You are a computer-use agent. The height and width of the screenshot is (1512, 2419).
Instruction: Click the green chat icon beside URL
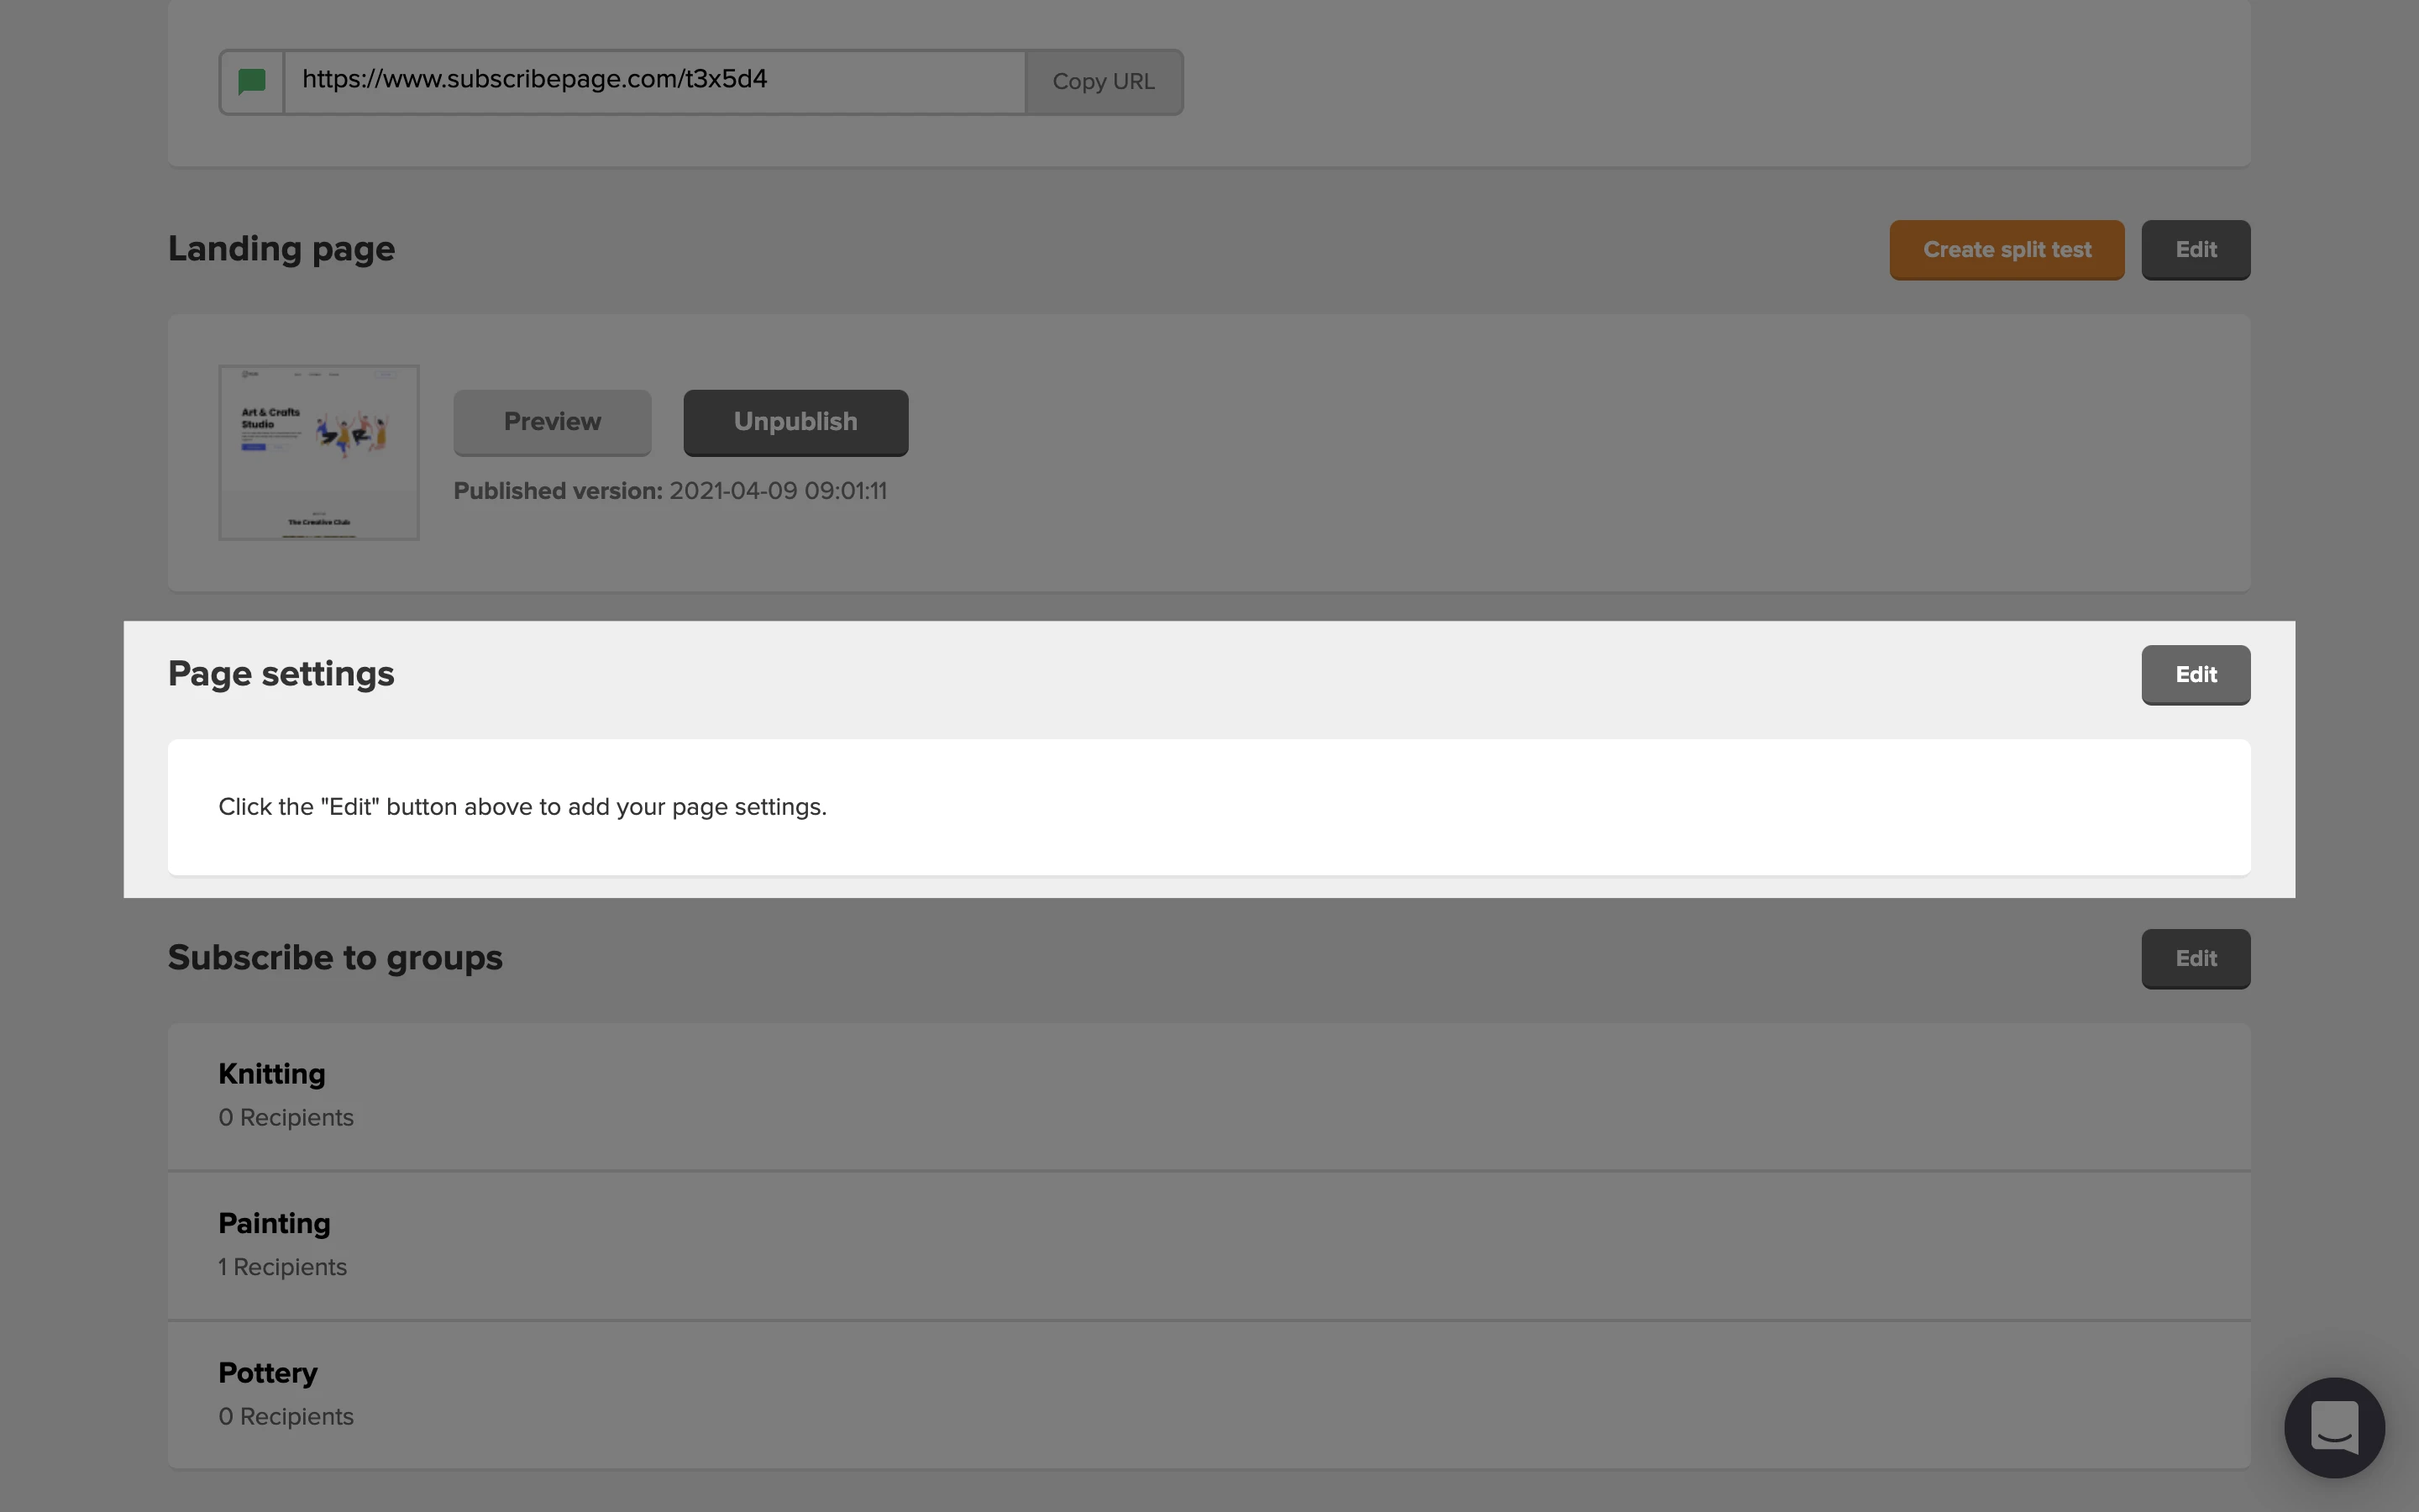[252, 82]
